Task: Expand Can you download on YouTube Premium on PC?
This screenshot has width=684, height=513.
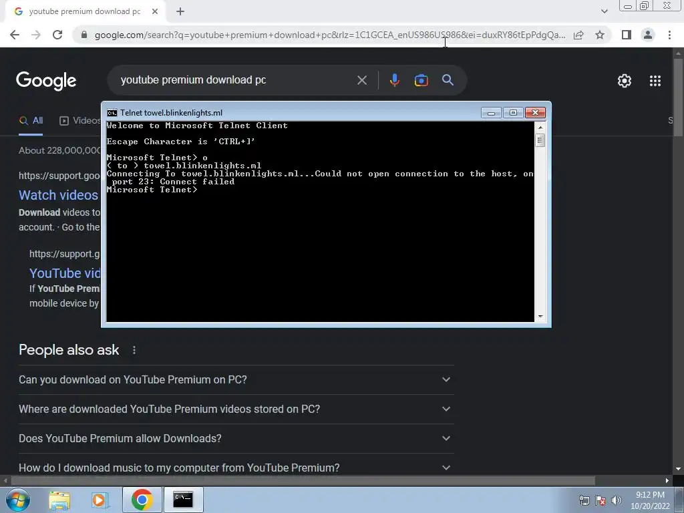Action: coord(236,379)
